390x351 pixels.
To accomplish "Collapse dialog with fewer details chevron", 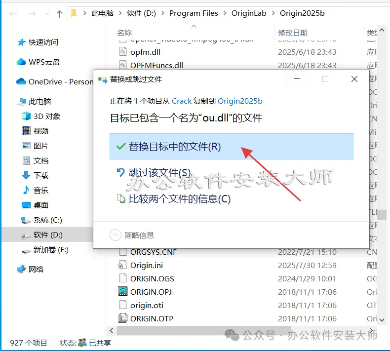I will click(x=116, y=235).
